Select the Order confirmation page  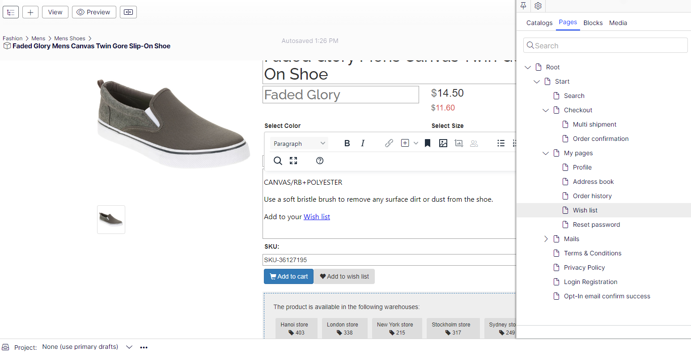coord(601,139)
